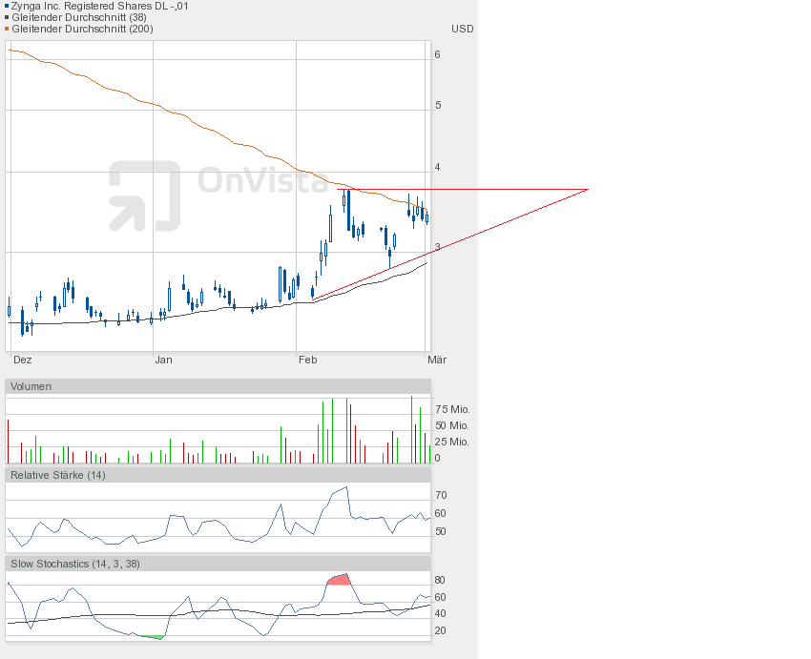811x659 pixels.
Task: Click the apex of the red triangle trendlines
Action: (588, 190)
